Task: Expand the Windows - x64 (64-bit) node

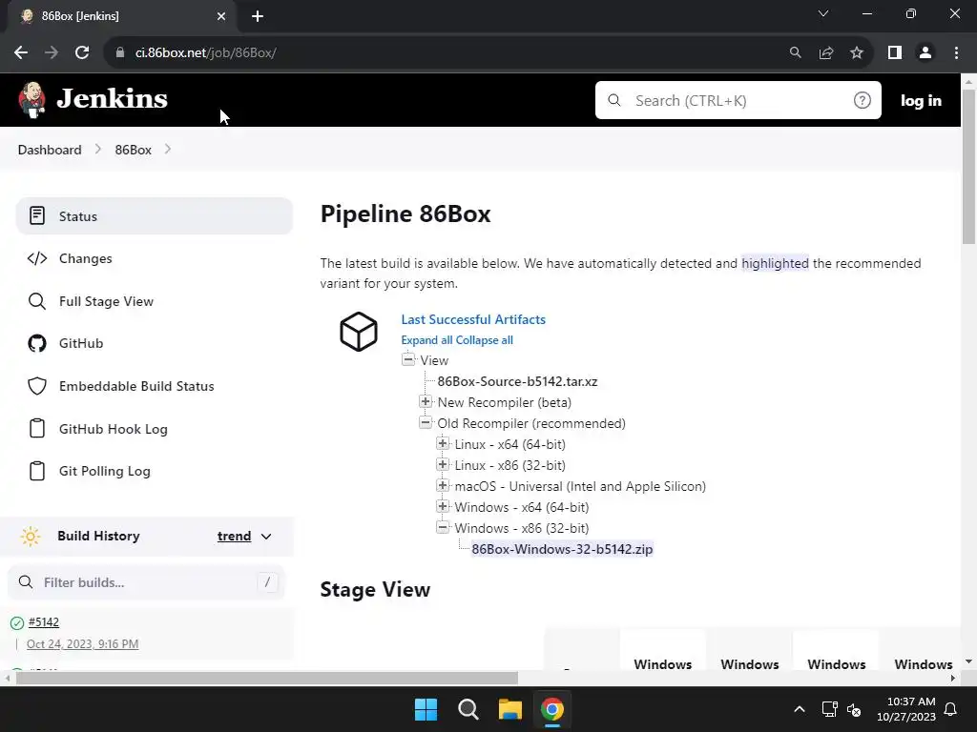Action: click(x=443, y=506)
